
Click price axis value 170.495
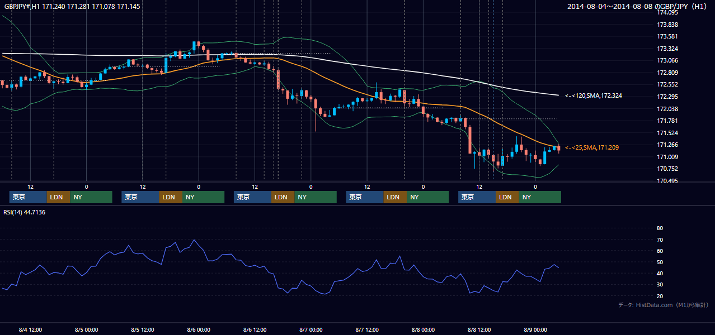coord(667,181)
